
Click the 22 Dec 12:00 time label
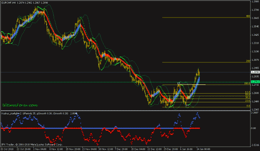(x=154, y=149)
